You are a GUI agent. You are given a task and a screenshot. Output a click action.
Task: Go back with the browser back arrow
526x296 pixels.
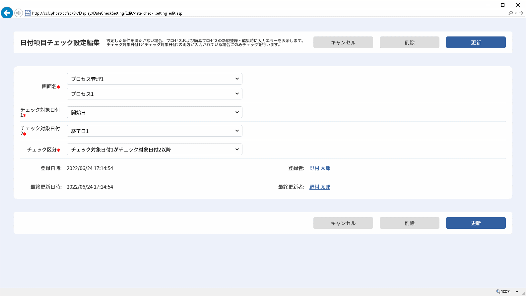click(x=7, y=13)
